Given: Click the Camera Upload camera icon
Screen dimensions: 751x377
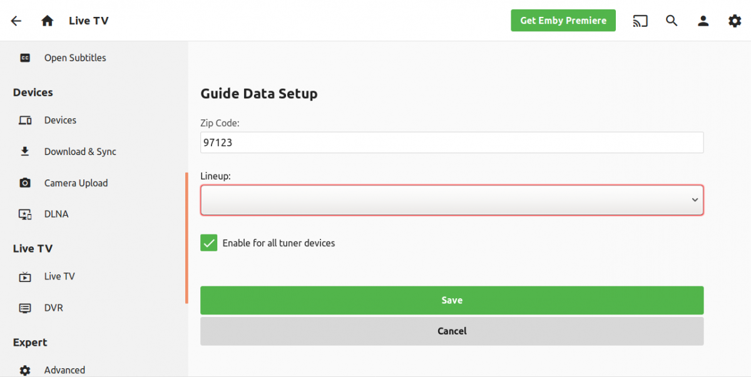Looking at the screenshot, I should point(25,183).
